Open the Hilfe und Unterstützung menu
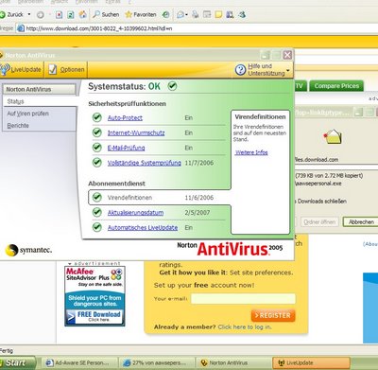This screenshot has width=378, height=370. click(263, 70)
